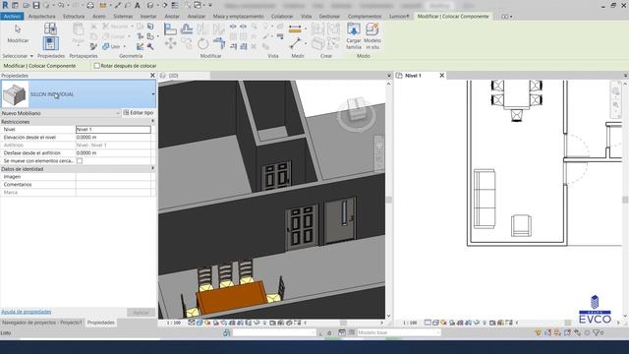Viewport: 629px width, 354px height.
Task: Collapse the Restricciones section
Action: [x=152, y=121]
